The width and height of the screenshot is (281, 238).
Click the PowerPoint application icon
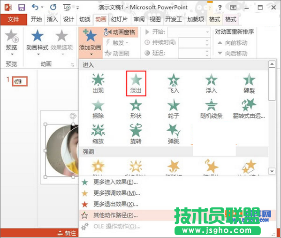[8, 8]
